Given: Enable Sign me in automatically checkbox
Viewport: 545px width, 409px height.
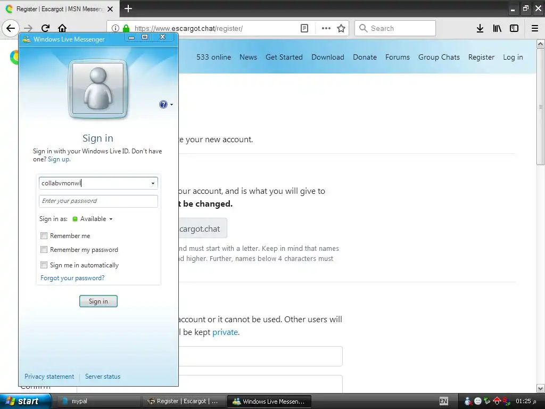Looking at the screenshot, I should (x=44, y=265).
